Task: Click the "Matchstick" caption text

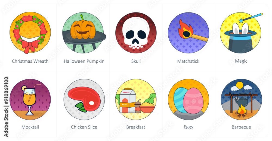Action: point(188,61)
